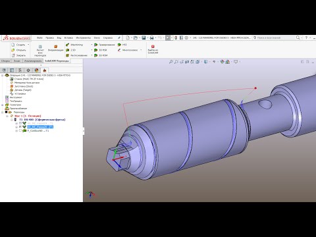Open the Многоосевое dropdown arrow
This screenshot has height=237, width=316.
point(141,50)
